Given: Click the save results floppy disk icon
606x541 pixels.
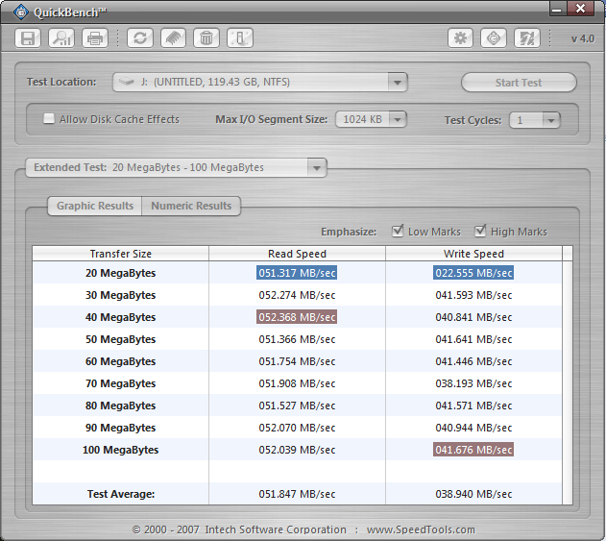Looking at the screenshot, I should pyautogui.click(x=29, y=38).
